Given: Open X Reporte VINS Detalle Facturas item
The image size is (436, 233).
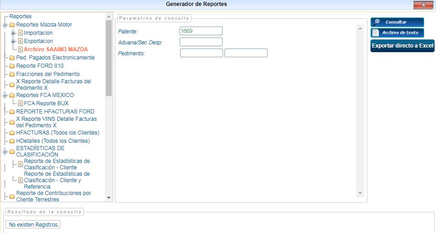Looking at the screenshot, I should click(56, 122).
